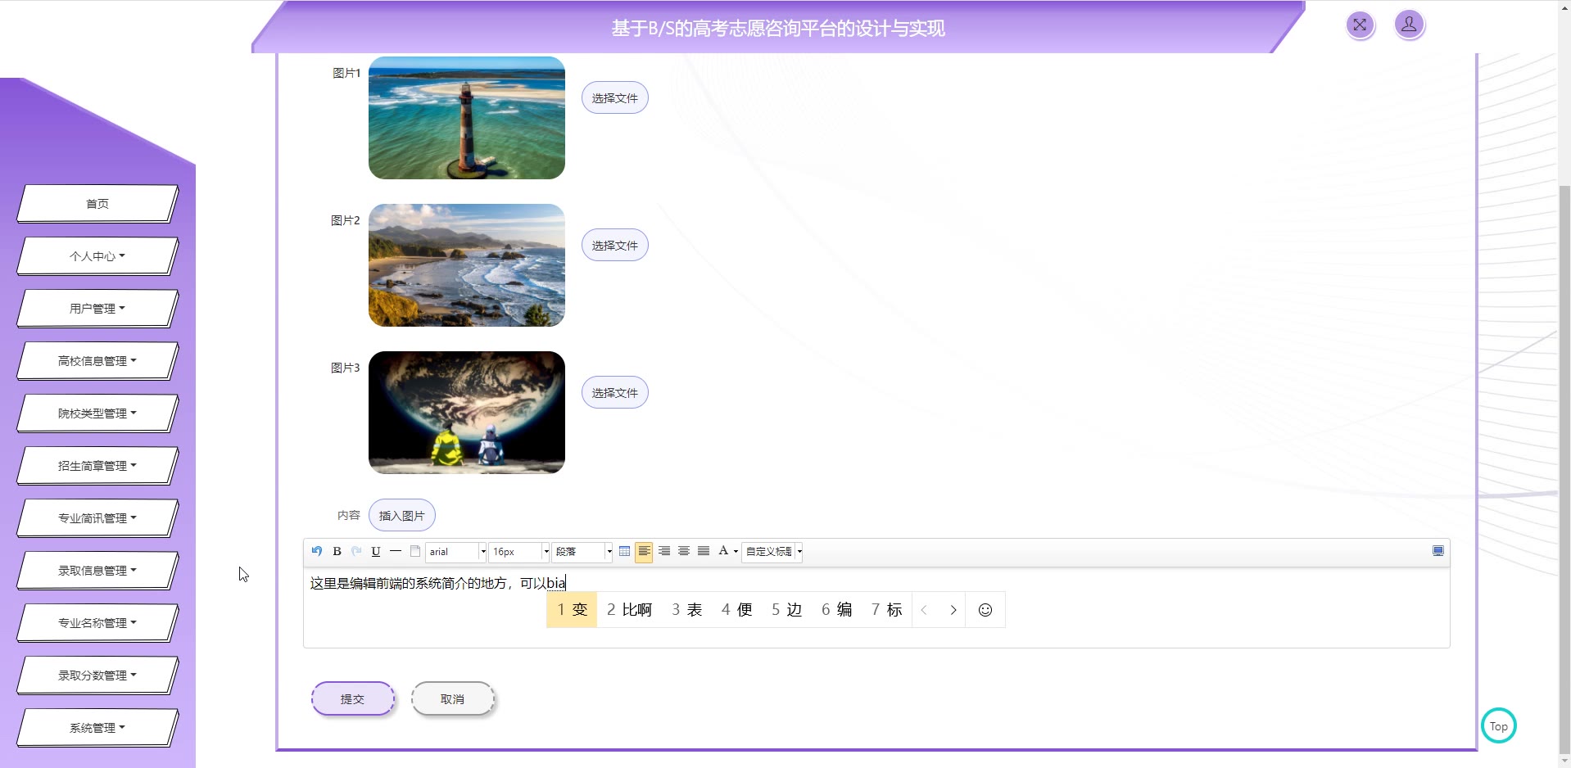Click inside the rich text content area
The height and width of the screenshot is (768, 1571).
tap(876, 608)
